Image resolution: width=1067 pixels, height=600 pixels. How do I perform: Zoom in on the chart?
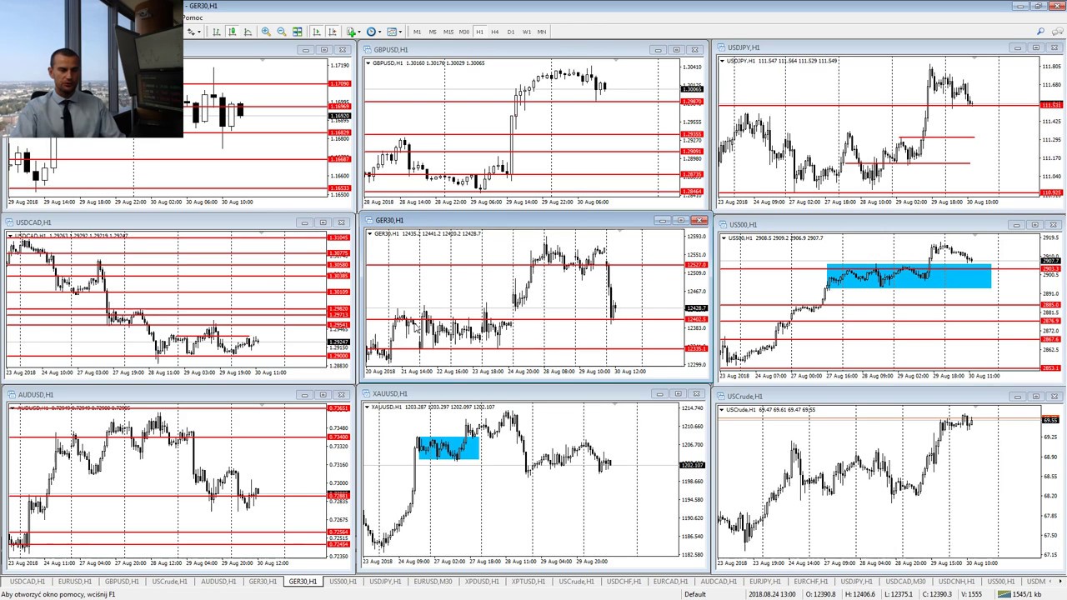click(x=266, y=32)
